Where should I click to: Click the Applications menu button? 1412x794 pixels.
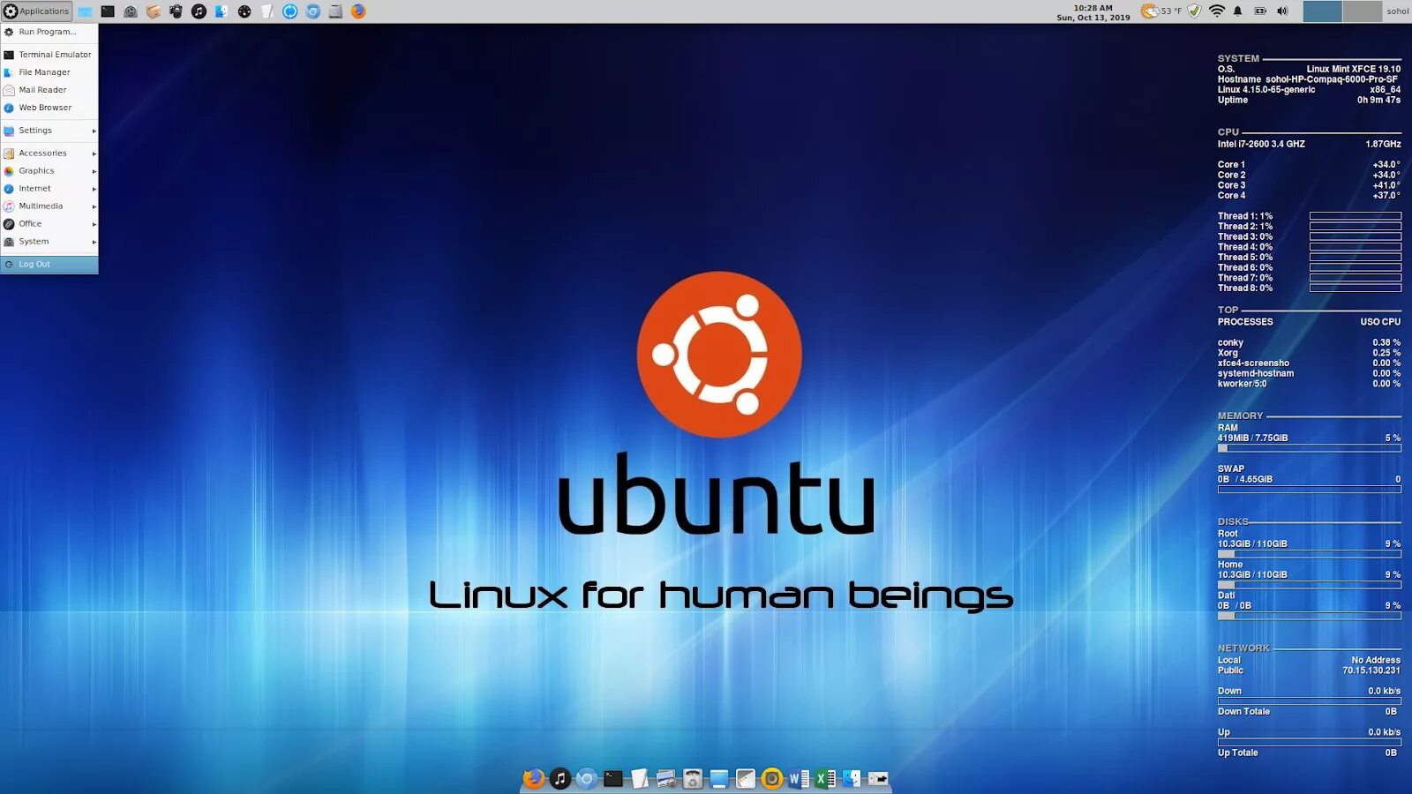click(36, 11)
